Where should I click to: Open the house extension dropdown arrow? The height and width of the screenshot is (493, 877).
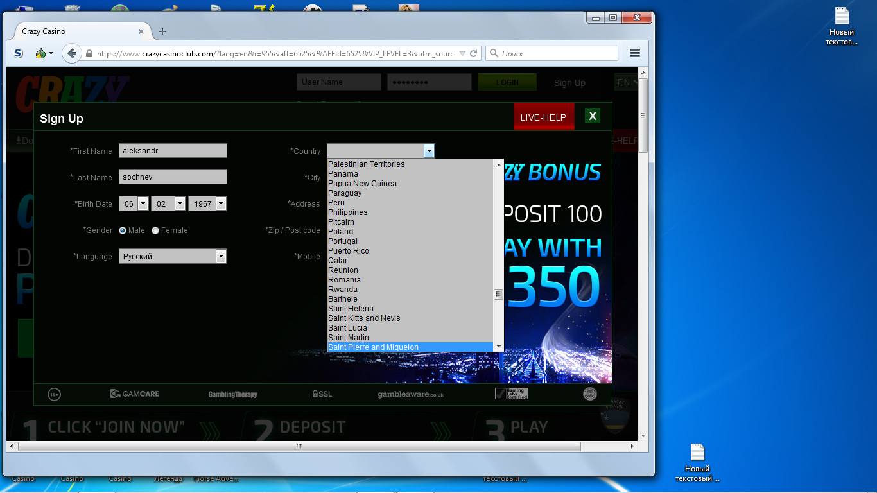click(x=51, y=54)
